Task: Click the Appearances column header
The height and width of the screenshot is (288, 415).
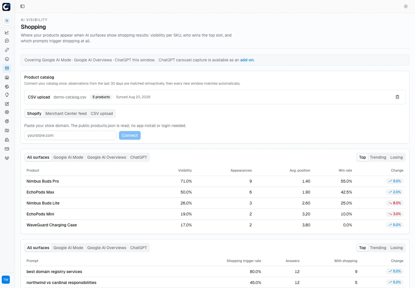Action: (241, 170)
